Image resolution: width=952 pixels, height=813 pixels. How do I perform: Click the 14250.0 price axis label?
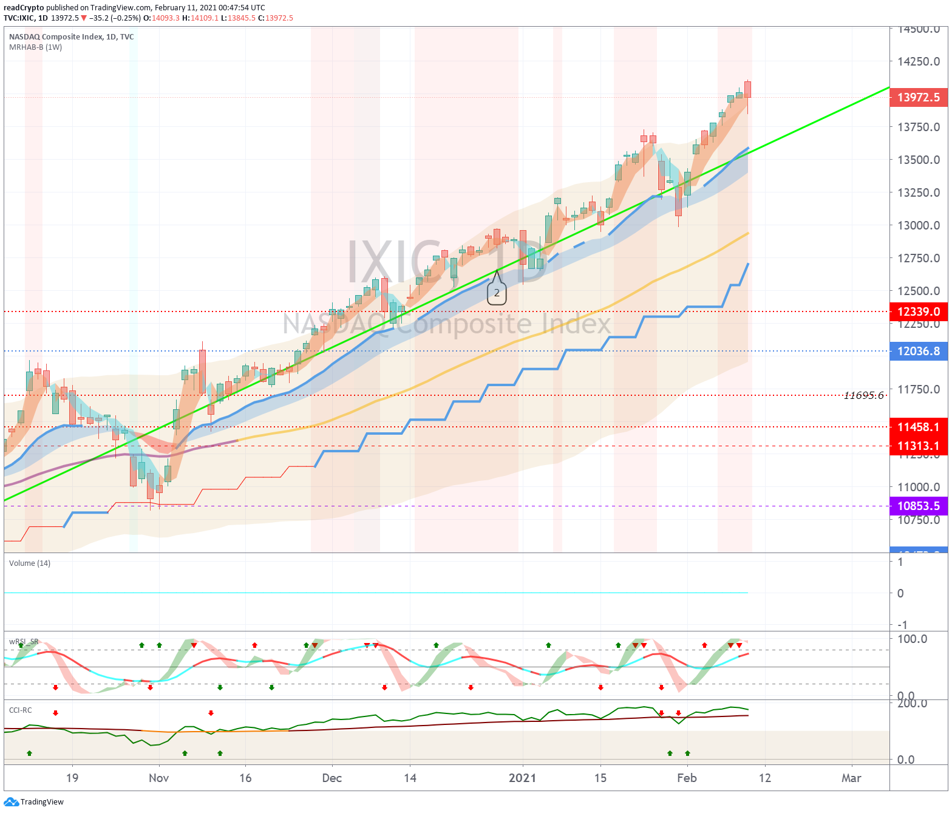(x=919, y=61)
